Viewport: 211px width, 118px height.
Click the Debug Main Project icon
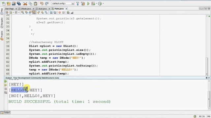coord(93,4)
